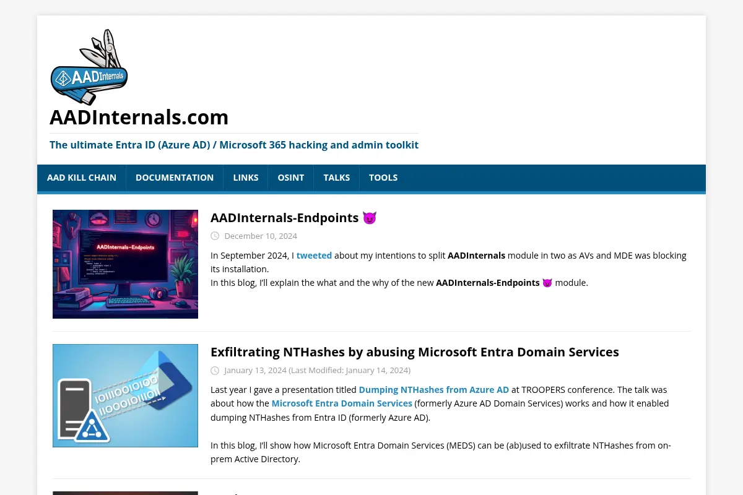This screenshot has height=495, width=743.
Task: Click the date 'January 13, 2024 (Last Modified...)'
Action: pos(317,370)
